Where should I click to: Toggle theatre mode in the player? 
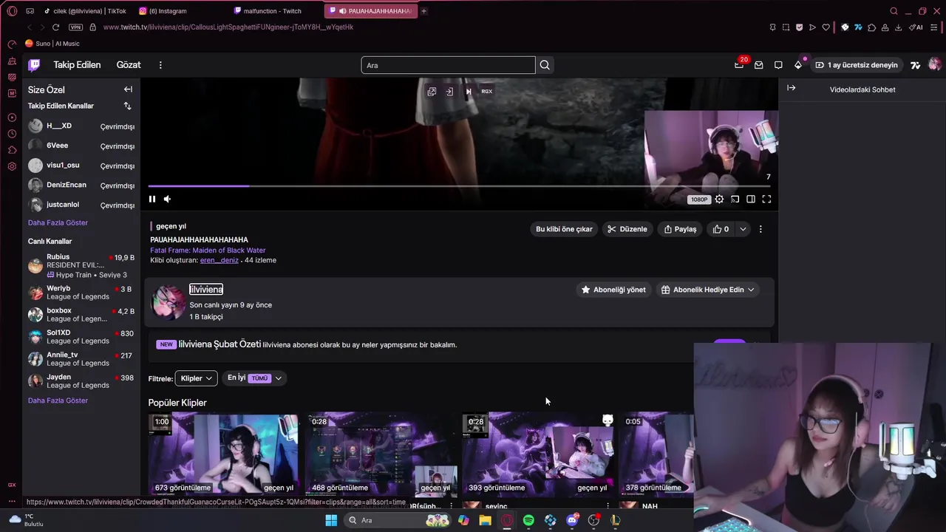751,199
